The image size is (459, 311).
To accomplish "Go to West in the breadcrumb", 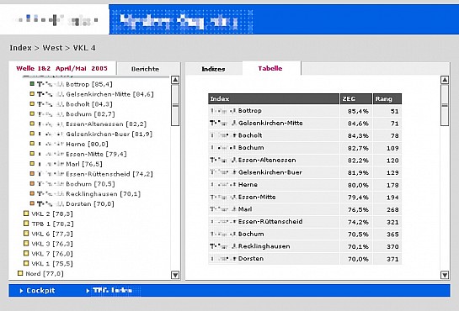I will pyautogui.click(x=52, y=48).
